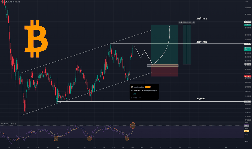Click the RSI (14, close, SMA, 14, 2) legend
Image resolution: width=252 pixels, height=149 pixels.
tap(8, 124)
